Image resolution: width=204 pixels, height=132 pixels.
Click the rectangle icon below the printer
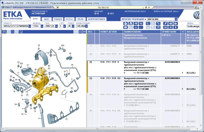125,27
